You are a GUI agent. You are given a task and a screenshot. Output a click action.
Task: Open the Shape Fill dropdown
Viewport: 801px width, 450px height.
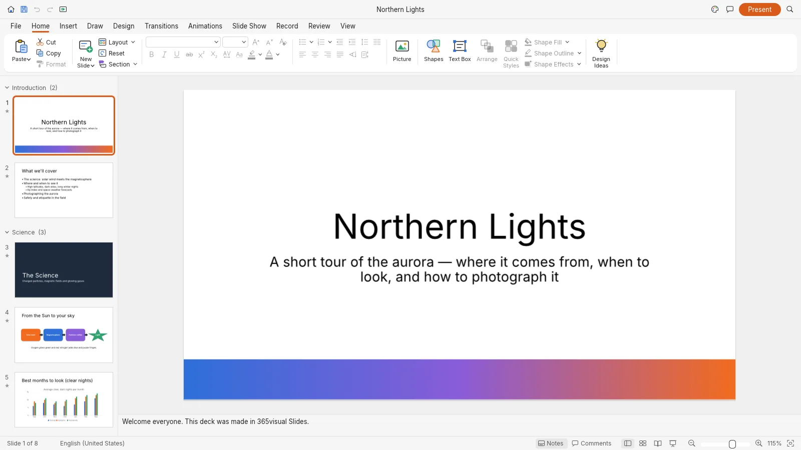click(x=547, y=42)
